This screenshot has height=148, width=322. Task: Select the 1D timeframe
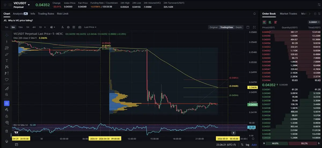(41, 27)
